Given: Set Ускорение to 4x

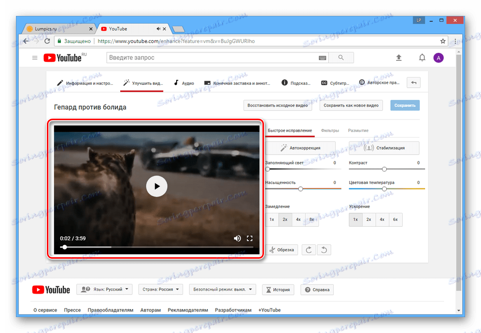Looking at the screenshot, I should (x=382, y=220).
